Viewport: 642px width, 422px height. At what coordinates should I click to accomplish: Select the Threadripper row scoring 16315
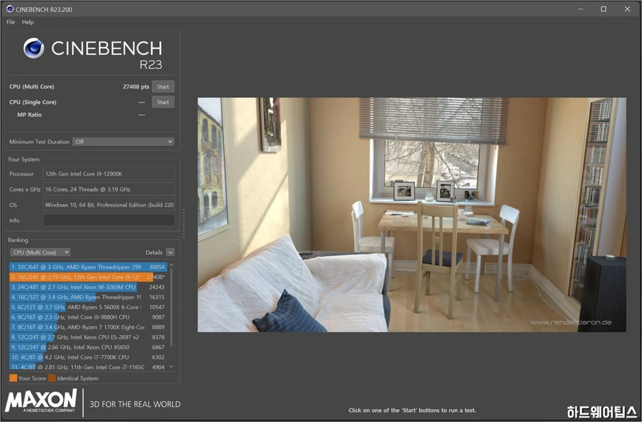coord(88,297)
